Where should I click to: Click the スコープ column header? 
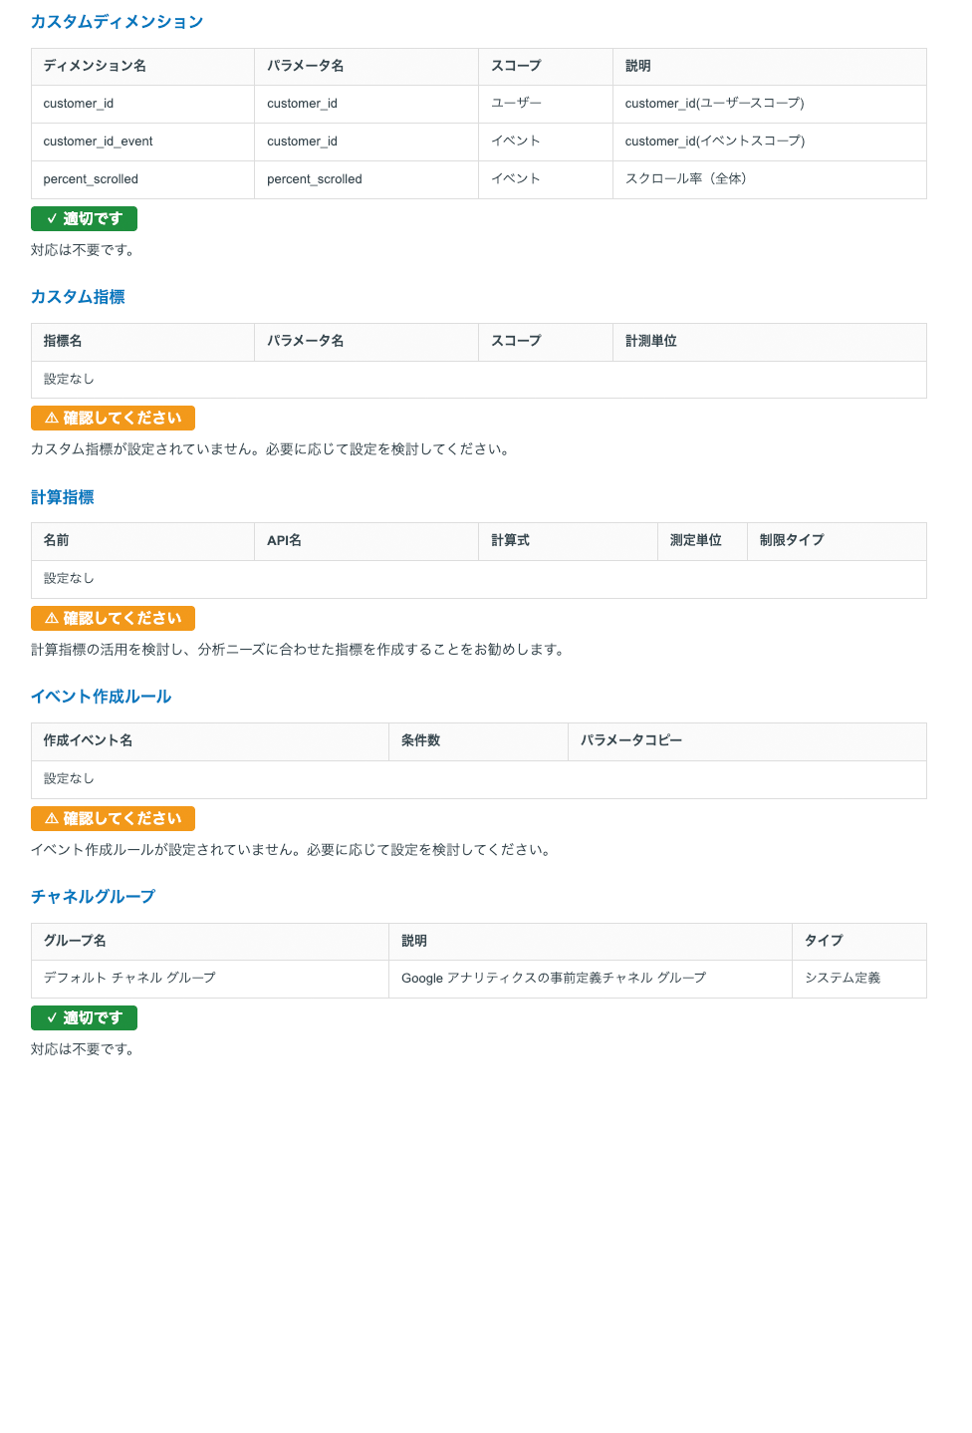[x=514, y=66]
